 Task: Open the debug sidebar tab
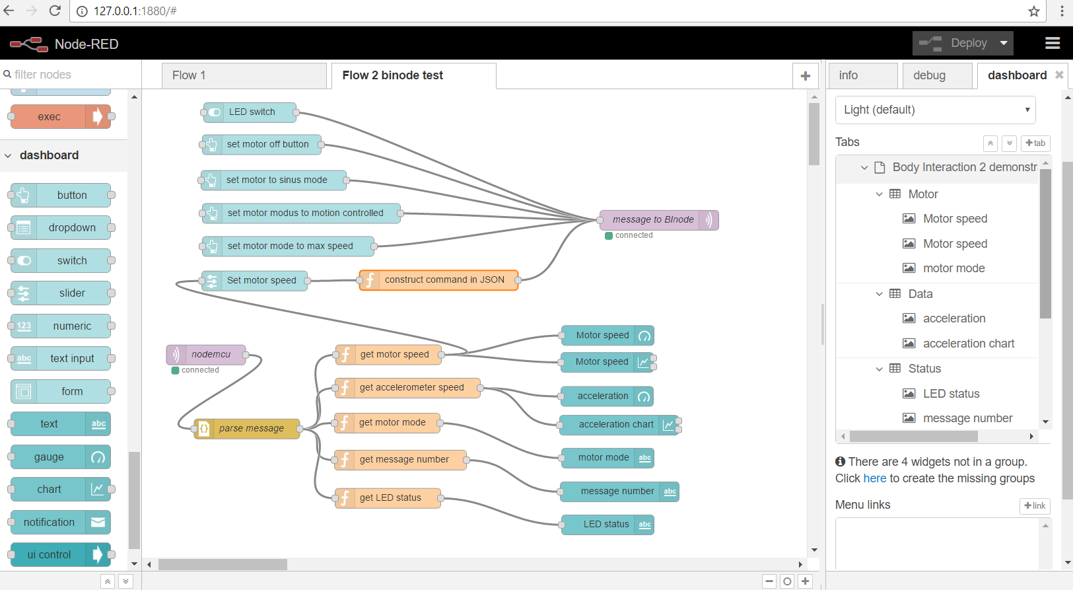930,76
